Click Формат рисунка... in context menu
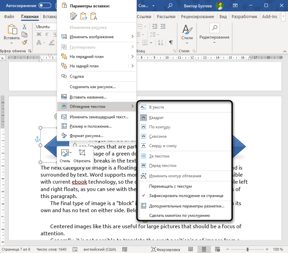The image size is (288, 253). (x=86, y=136)
